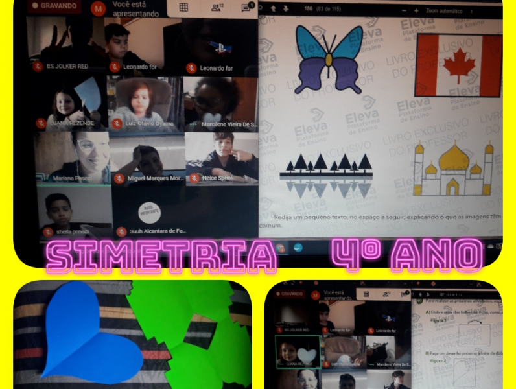Click muted mic icon on BS JOLKER RED tile
The width and height of the screenshot is (516, 389).
38,67
